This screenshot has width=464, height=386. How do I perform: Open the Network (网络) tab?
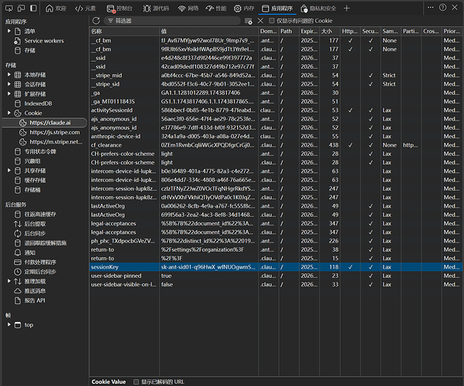click(x=188, y=8)
